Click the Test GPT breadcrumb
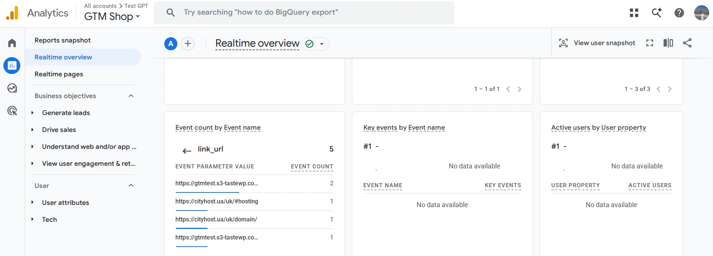Viewport: 713px width, 256px height. (136, 6)
